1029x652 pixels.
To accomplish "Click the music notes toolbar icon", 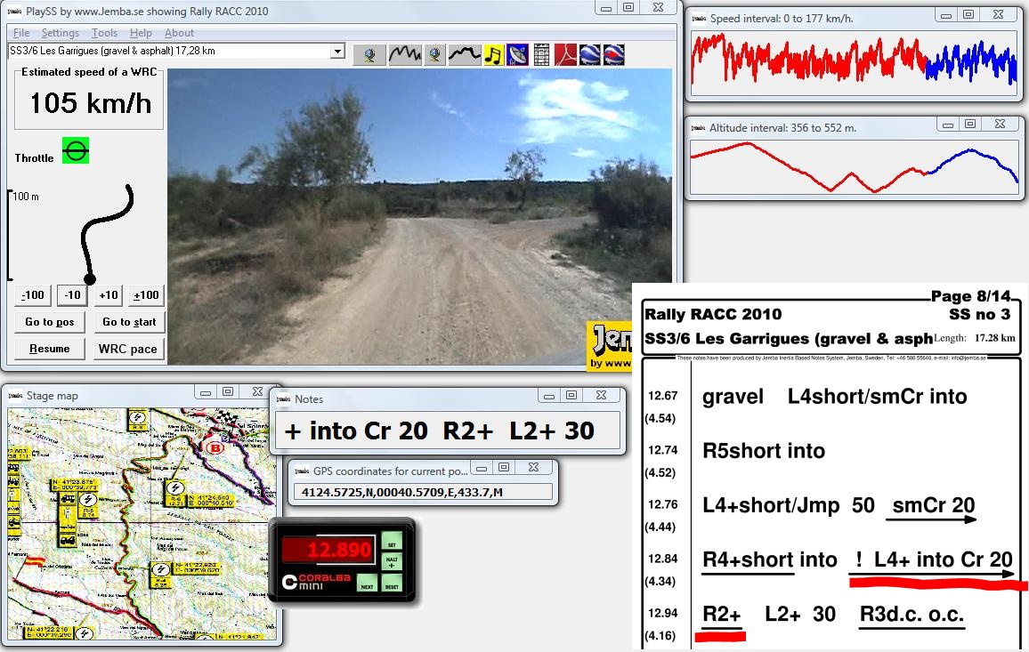I will coord(493,55).
